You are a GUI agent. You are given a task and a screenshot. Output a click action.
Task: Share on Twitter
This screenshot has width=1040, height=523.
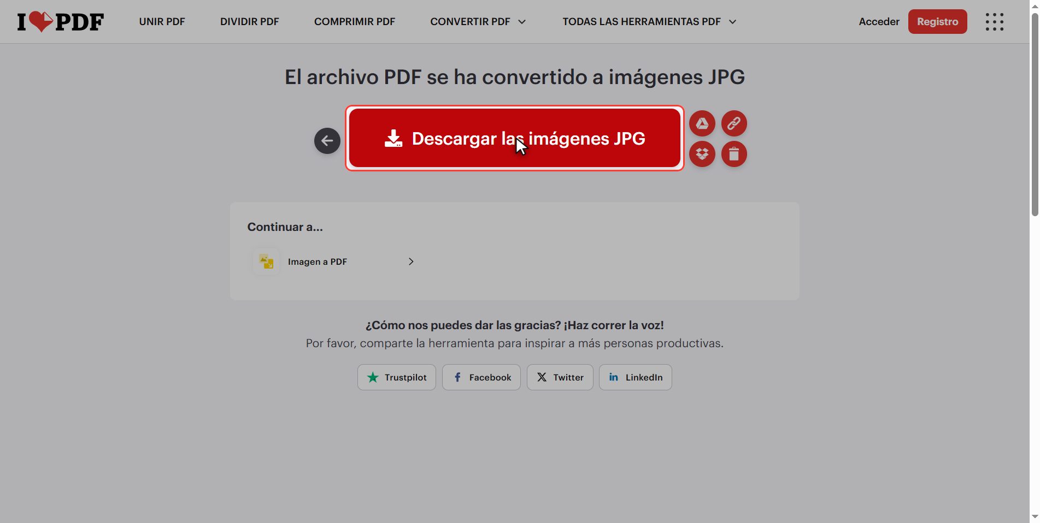point(560,377)
